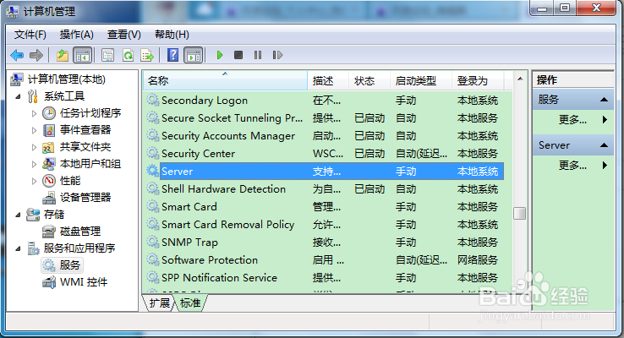This screenshot has width=624, height=338.
Task: Click the gear icon of Smart Card service
Action: (152, 206)
